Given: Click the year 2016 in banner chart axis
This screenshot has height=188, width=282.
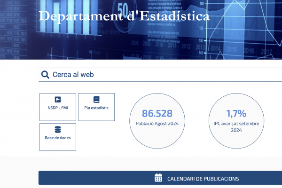Looking at the screenshot, I should [x=249, y=51].
